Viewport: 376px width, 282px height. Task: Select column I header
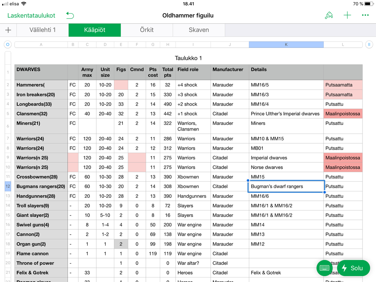click(x=193, y=45)
